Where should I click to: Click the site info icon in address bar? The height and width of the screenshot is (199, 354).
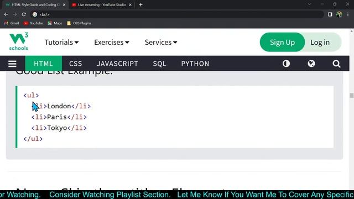35,14
